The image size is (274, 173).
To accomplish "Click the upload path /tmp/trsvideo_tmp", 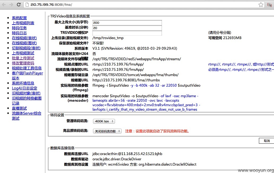I will pyautogui.click(x=108, y=38).
